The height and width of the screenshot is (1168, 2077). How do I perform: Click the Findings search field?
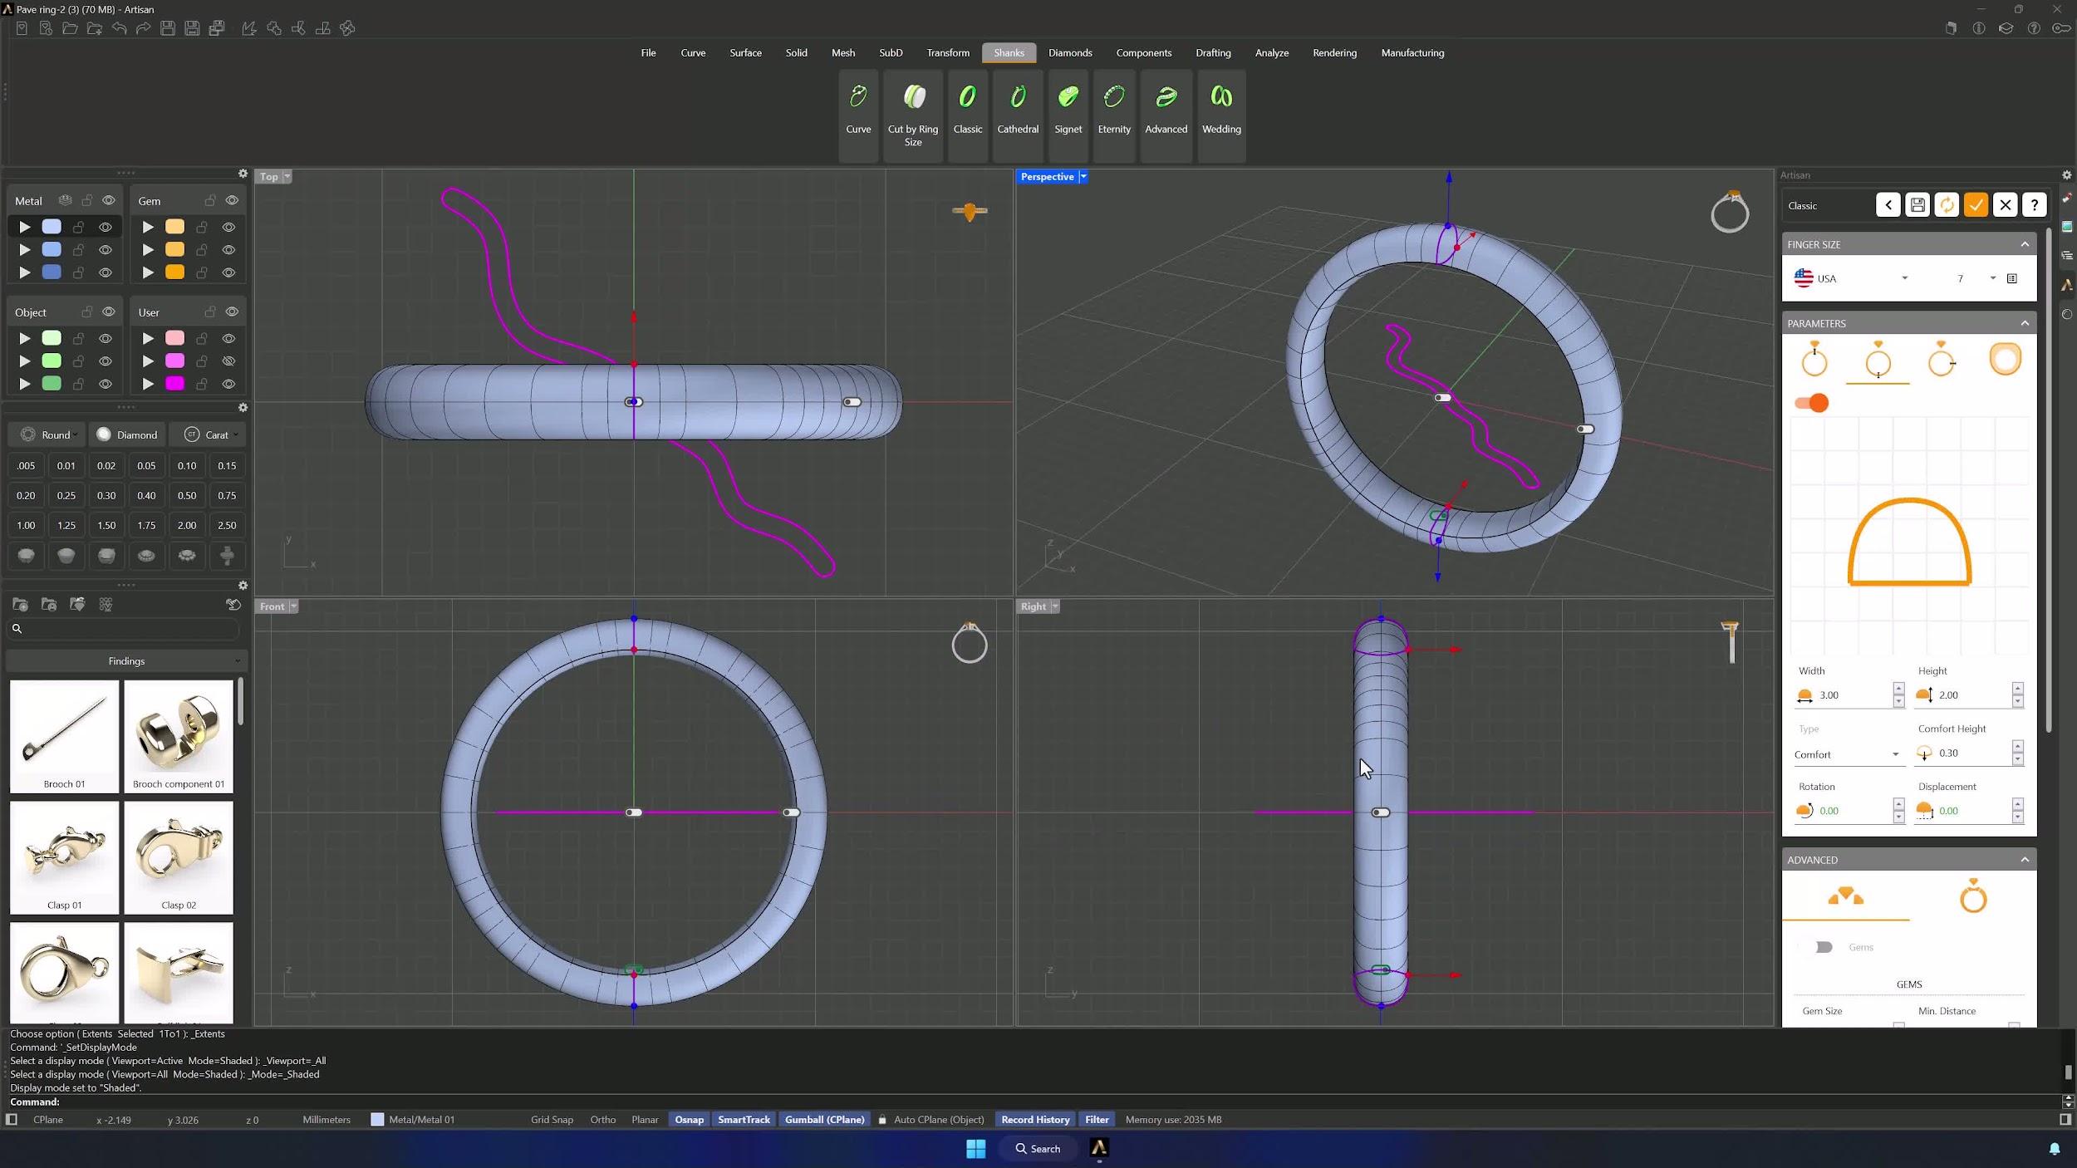[x=125, y=629]
